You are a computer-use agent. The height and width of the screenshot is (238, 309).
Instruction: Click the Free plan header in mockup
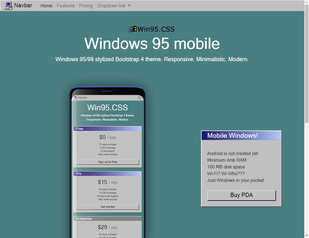click(x=108, y=129)
